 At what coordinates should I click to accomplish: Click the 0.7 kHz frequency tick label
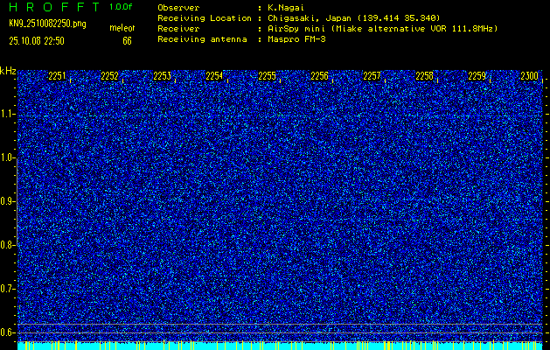click(8, 289)
